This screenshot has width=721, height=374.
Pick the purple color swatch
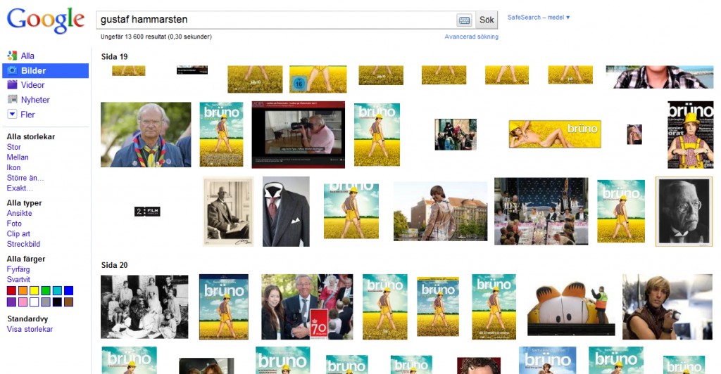pyautogui.click(x=11, y=302)
